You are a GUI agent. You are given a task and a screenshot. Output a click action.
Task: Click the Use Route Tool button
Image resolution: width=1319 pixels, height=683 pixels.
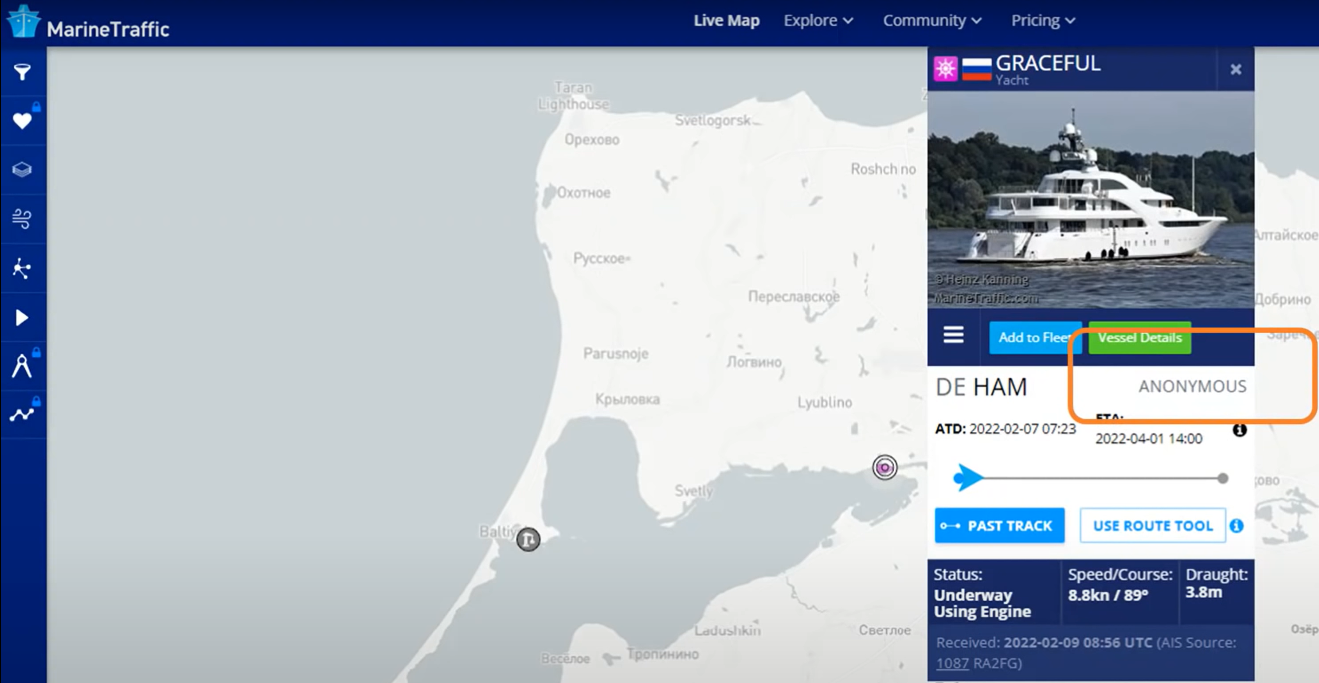pyautogui.click(x=1152, y=525)
